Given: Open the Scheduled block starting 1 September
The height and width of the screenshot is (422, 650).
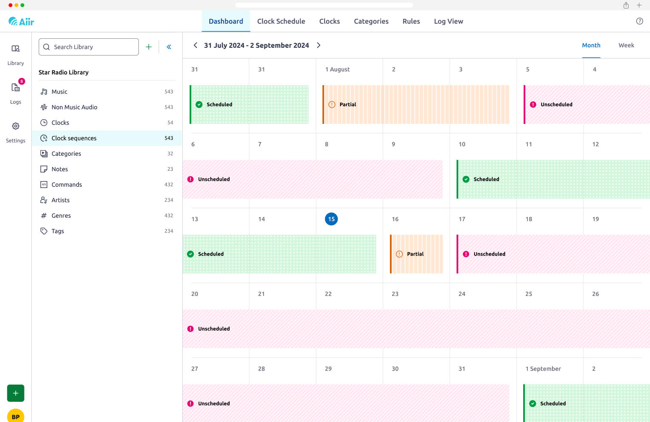Looking at the screenshot, I should tap(586, 404).
